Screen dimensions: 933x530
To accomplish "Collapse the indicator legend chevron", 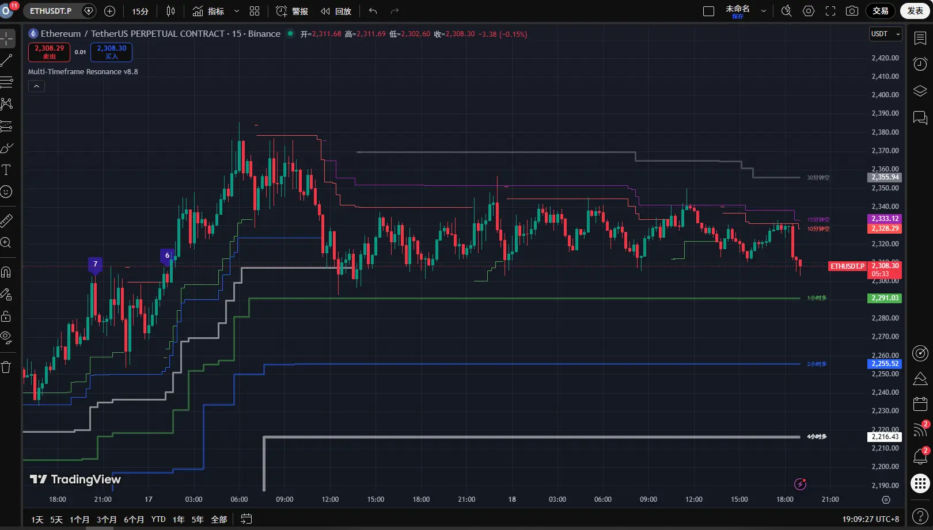I will point(36,86).
